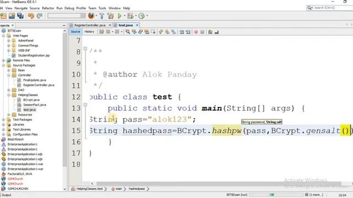The width and height of the screenshot is (353, 198).
Task: Switch to History view button
Action: tap(89, 32)
